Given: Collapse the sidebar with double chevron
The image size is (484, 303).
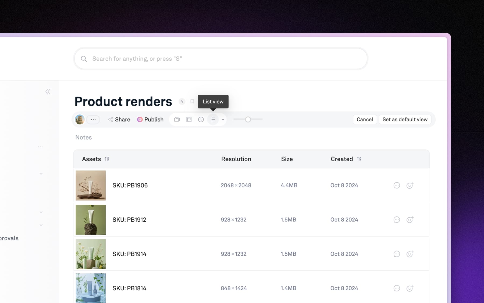Looking at the screenshot, I should pos(48,92).
